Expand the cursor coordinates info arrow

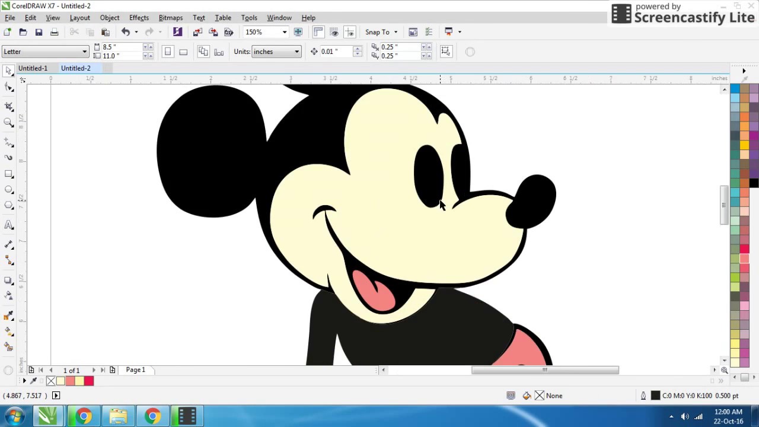point(56,396)
